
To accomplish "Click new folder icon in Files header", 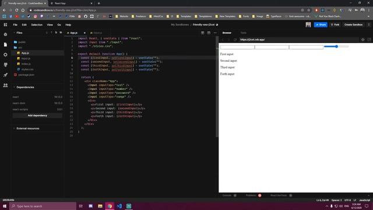I will click(x=61, y=33).
